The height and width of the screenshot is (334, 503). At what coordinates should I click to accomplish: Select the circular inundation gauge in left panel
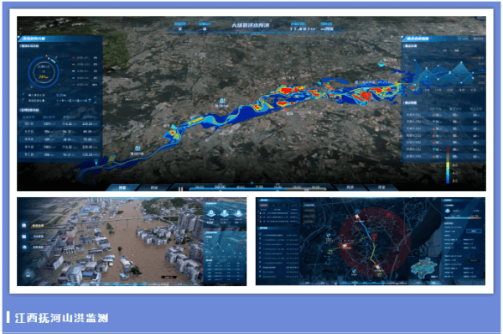44,72
